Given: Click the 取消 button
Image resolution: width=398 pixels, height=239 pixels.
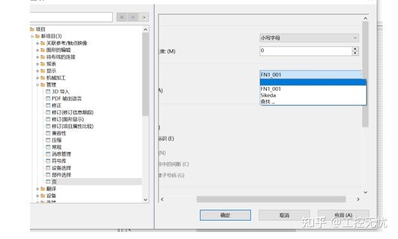Looking at the screenshot, I should [284, 215].
